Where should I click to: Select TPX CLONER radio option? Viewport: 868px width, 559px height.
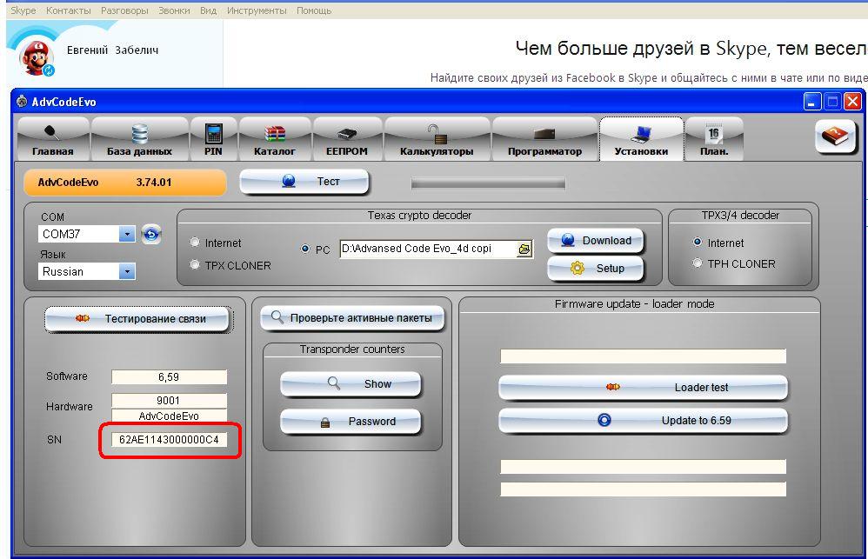(195, 265)
